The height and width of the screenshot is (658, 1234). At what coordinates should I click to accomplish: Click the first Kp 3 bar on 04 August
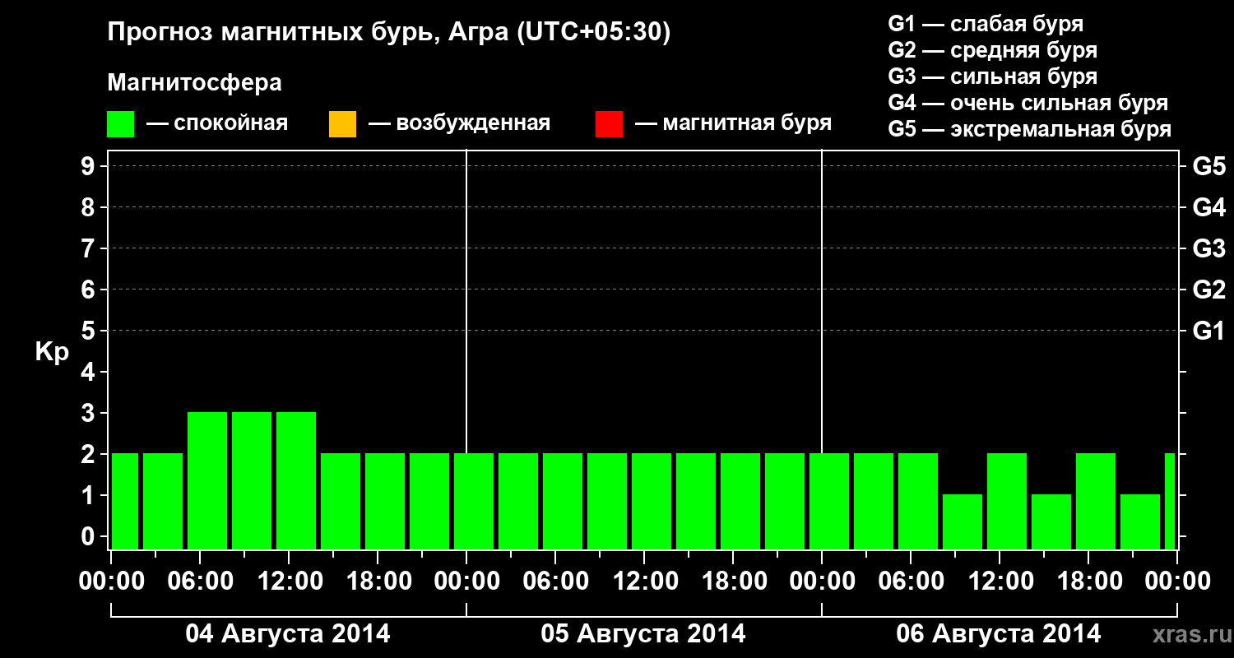[x=207, y=480]
